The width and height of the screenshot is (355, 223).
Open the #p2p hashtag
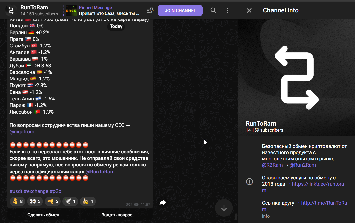56,191
